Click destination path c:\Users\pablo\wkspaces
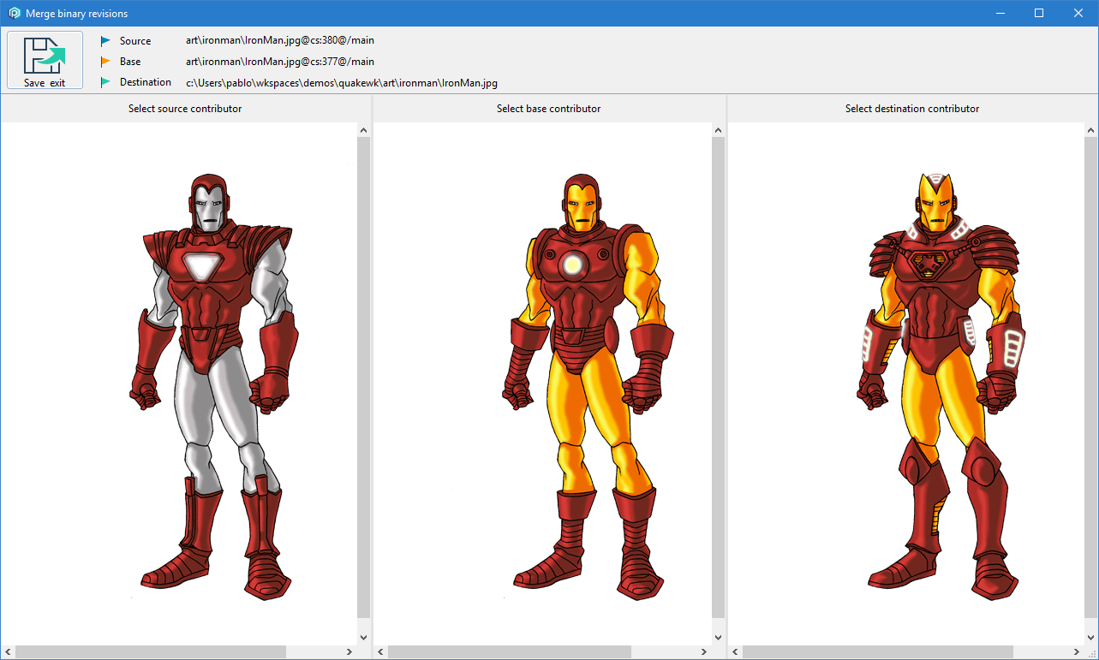This screenshot has height=660, width=1099. tap(342, 83)
